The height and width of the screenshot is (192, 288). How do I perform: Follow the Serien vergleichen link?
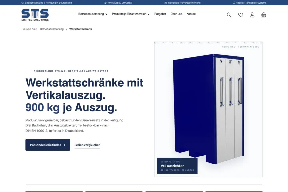click(87, 145)
